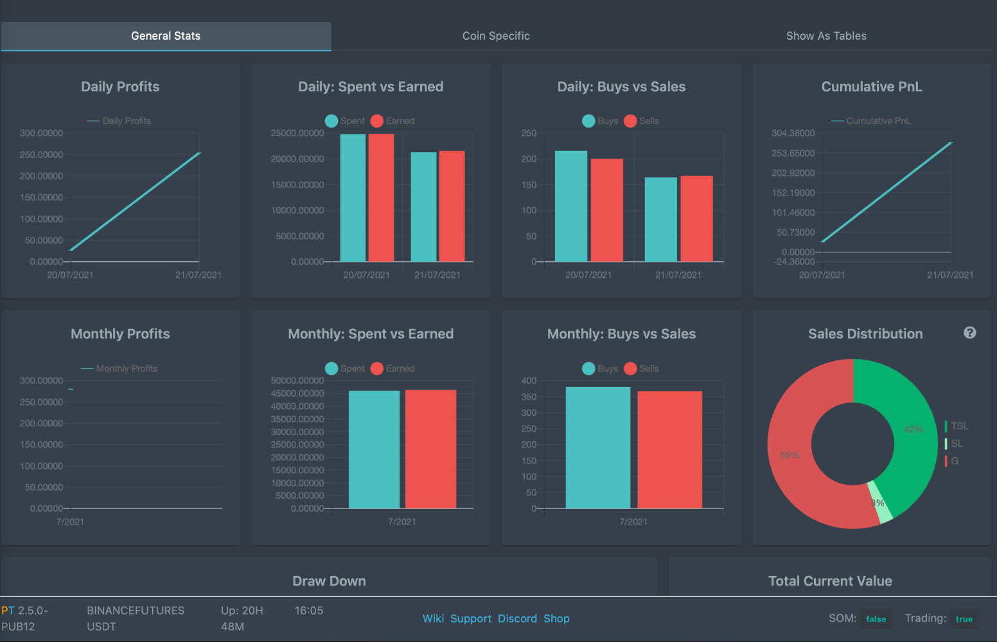Click the Monthly: Buys vs Sales title
This screenshot has width=997, height=642.
[x=621, y=334]
